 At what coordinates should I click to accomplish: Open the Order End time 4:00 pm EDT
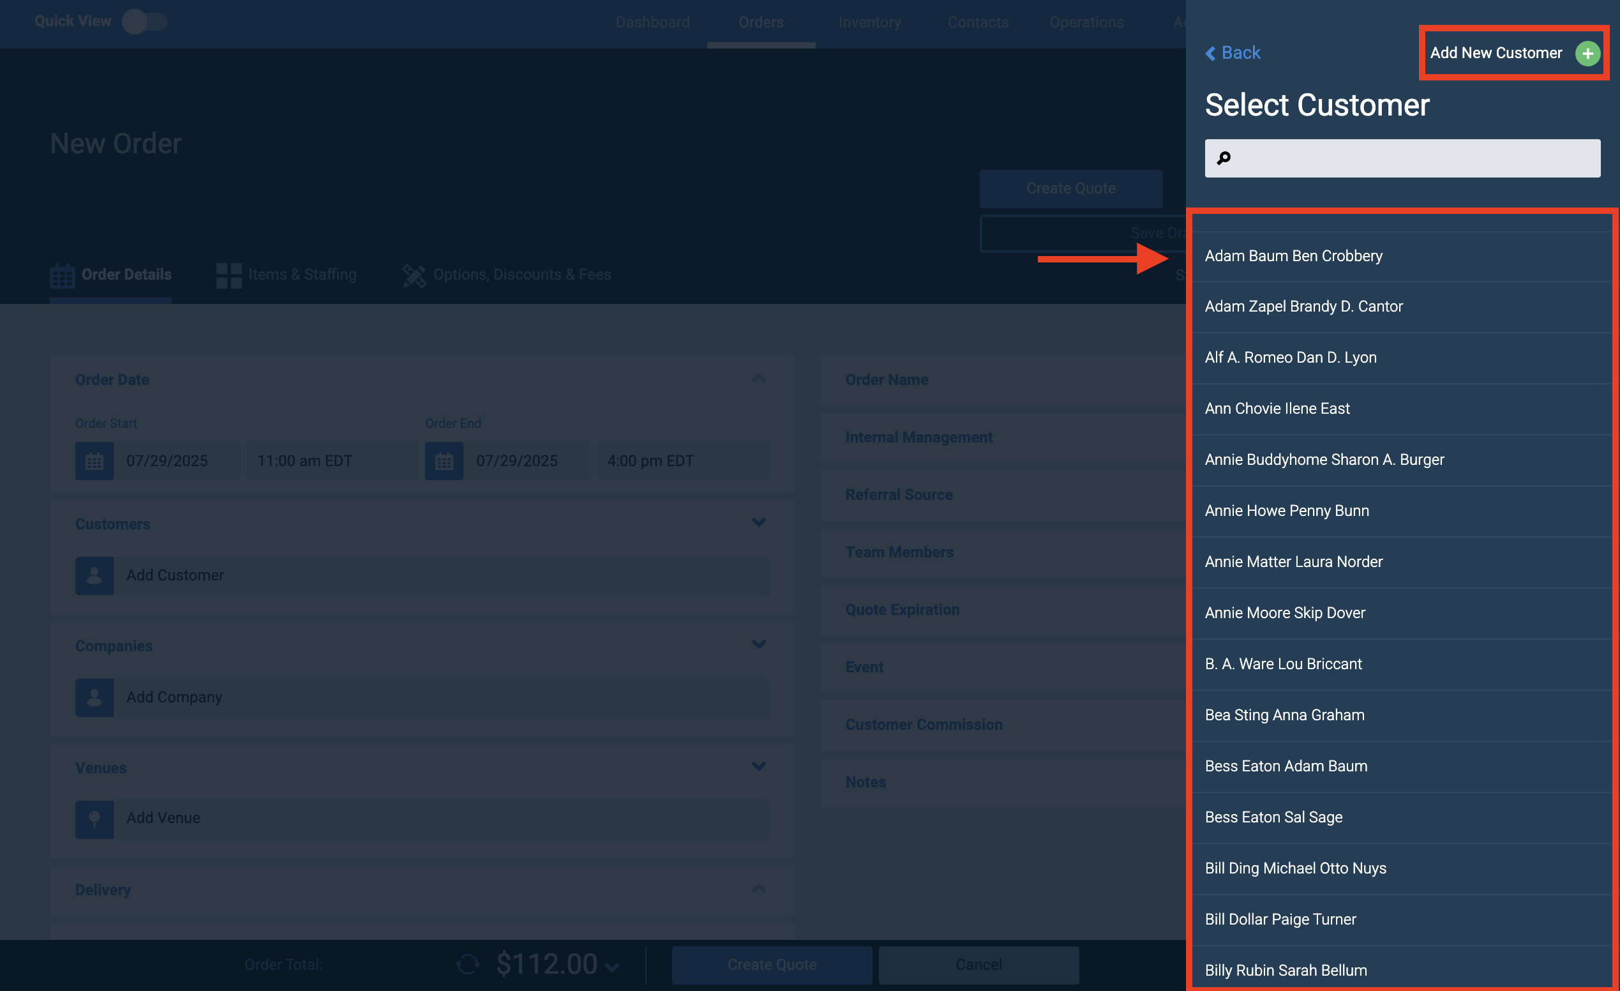click(682, 461)
